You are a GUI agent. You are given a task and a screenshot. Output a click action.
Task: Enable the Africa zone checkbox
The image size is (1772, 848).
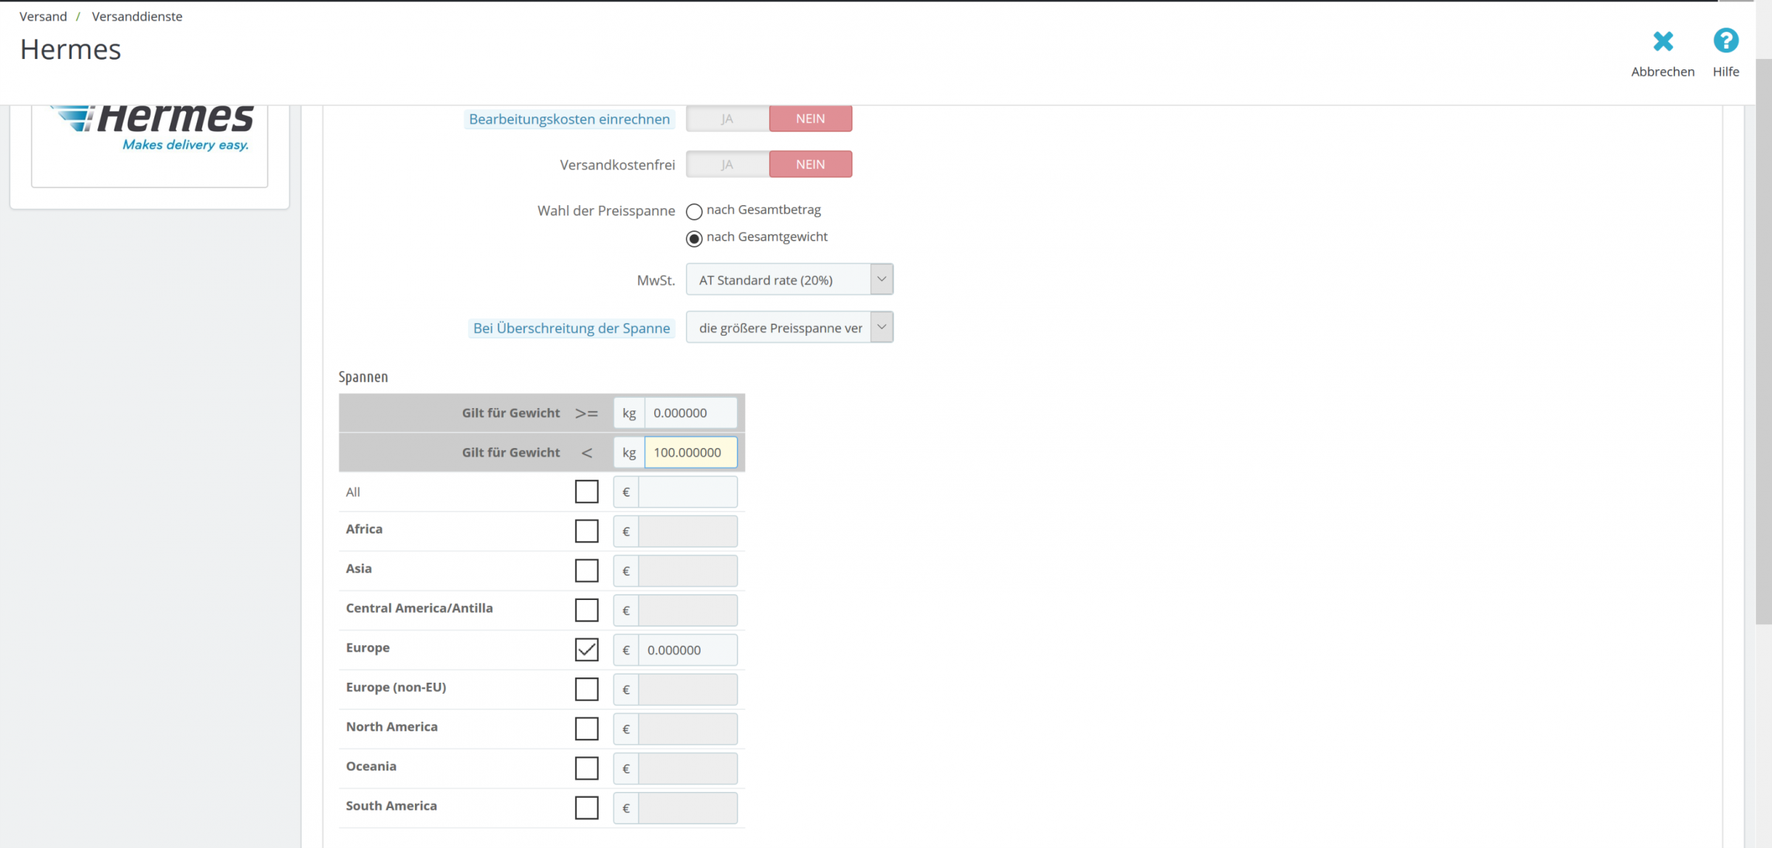point(586,531)
